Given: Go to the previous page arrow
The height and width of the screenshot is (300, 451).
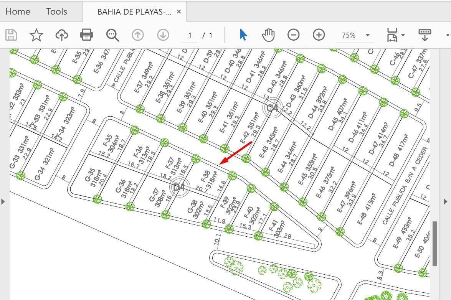Looking at the screenshot, I should (x=138, y=35).
